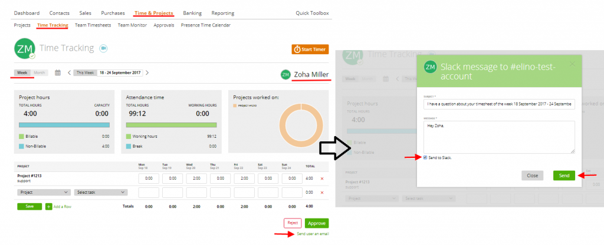The height and width of the screenshot is (245, 604).
Task: Switch to Month view
Action: point(40,72)
